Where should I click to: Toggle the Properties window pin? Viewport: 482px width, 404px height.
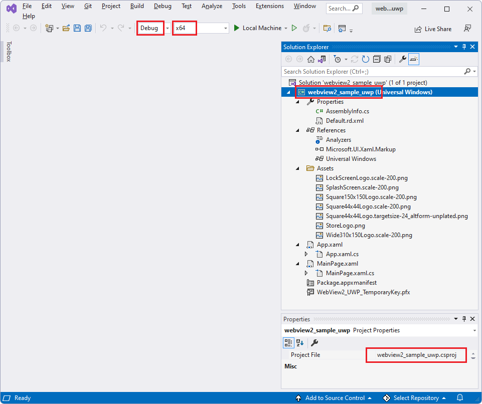click(x=464, y=319)
